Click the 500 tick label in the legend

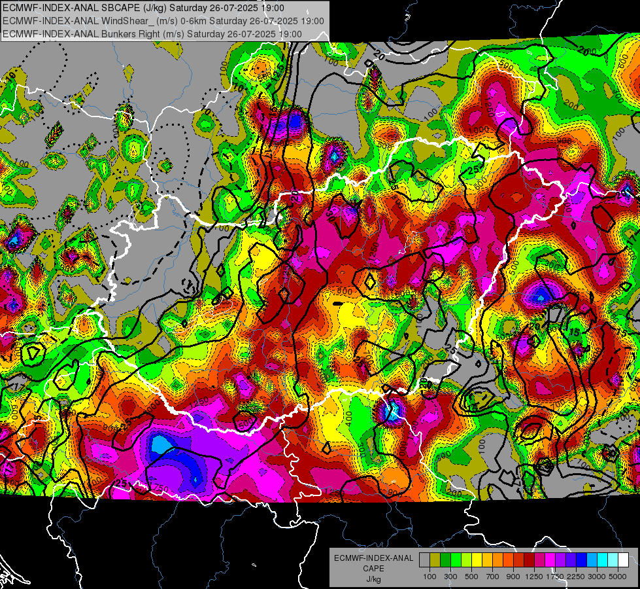click(x=471, y=577)
